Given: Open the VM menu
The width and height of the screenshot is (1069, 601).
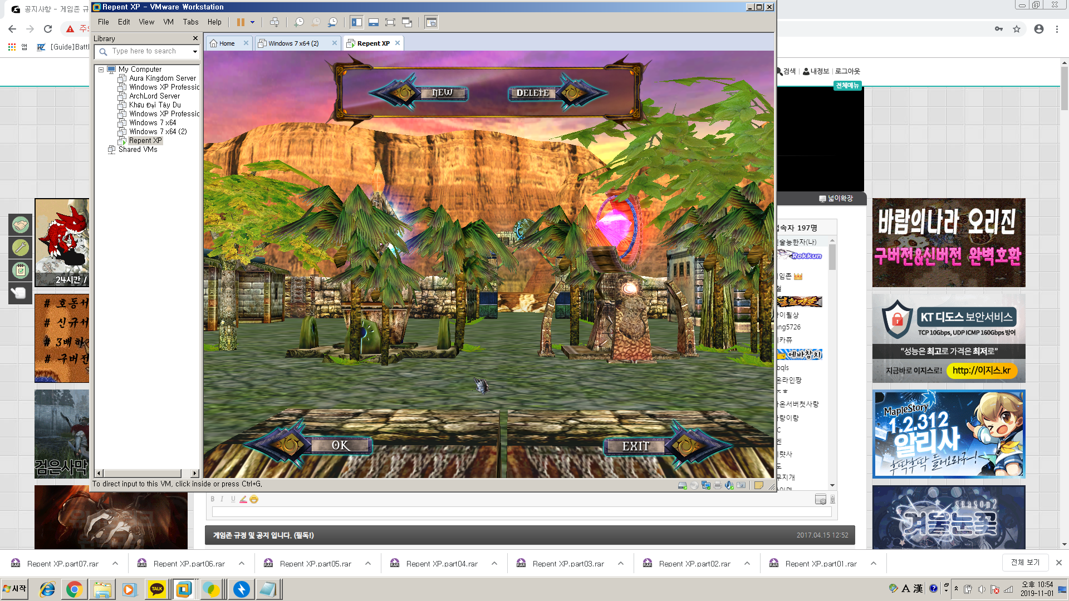Looking at the screenshot, I should click(168, 22).
